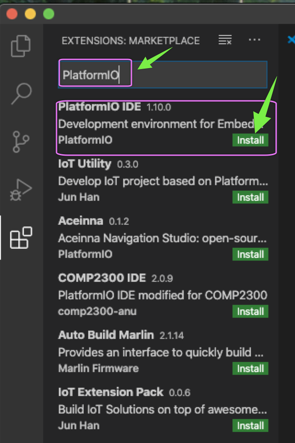Clear extensions search results icon
295x443 pixels.
point(225,40)
